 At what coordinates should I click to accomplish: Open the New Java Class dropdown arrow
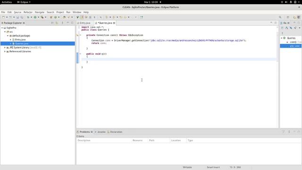59,17
